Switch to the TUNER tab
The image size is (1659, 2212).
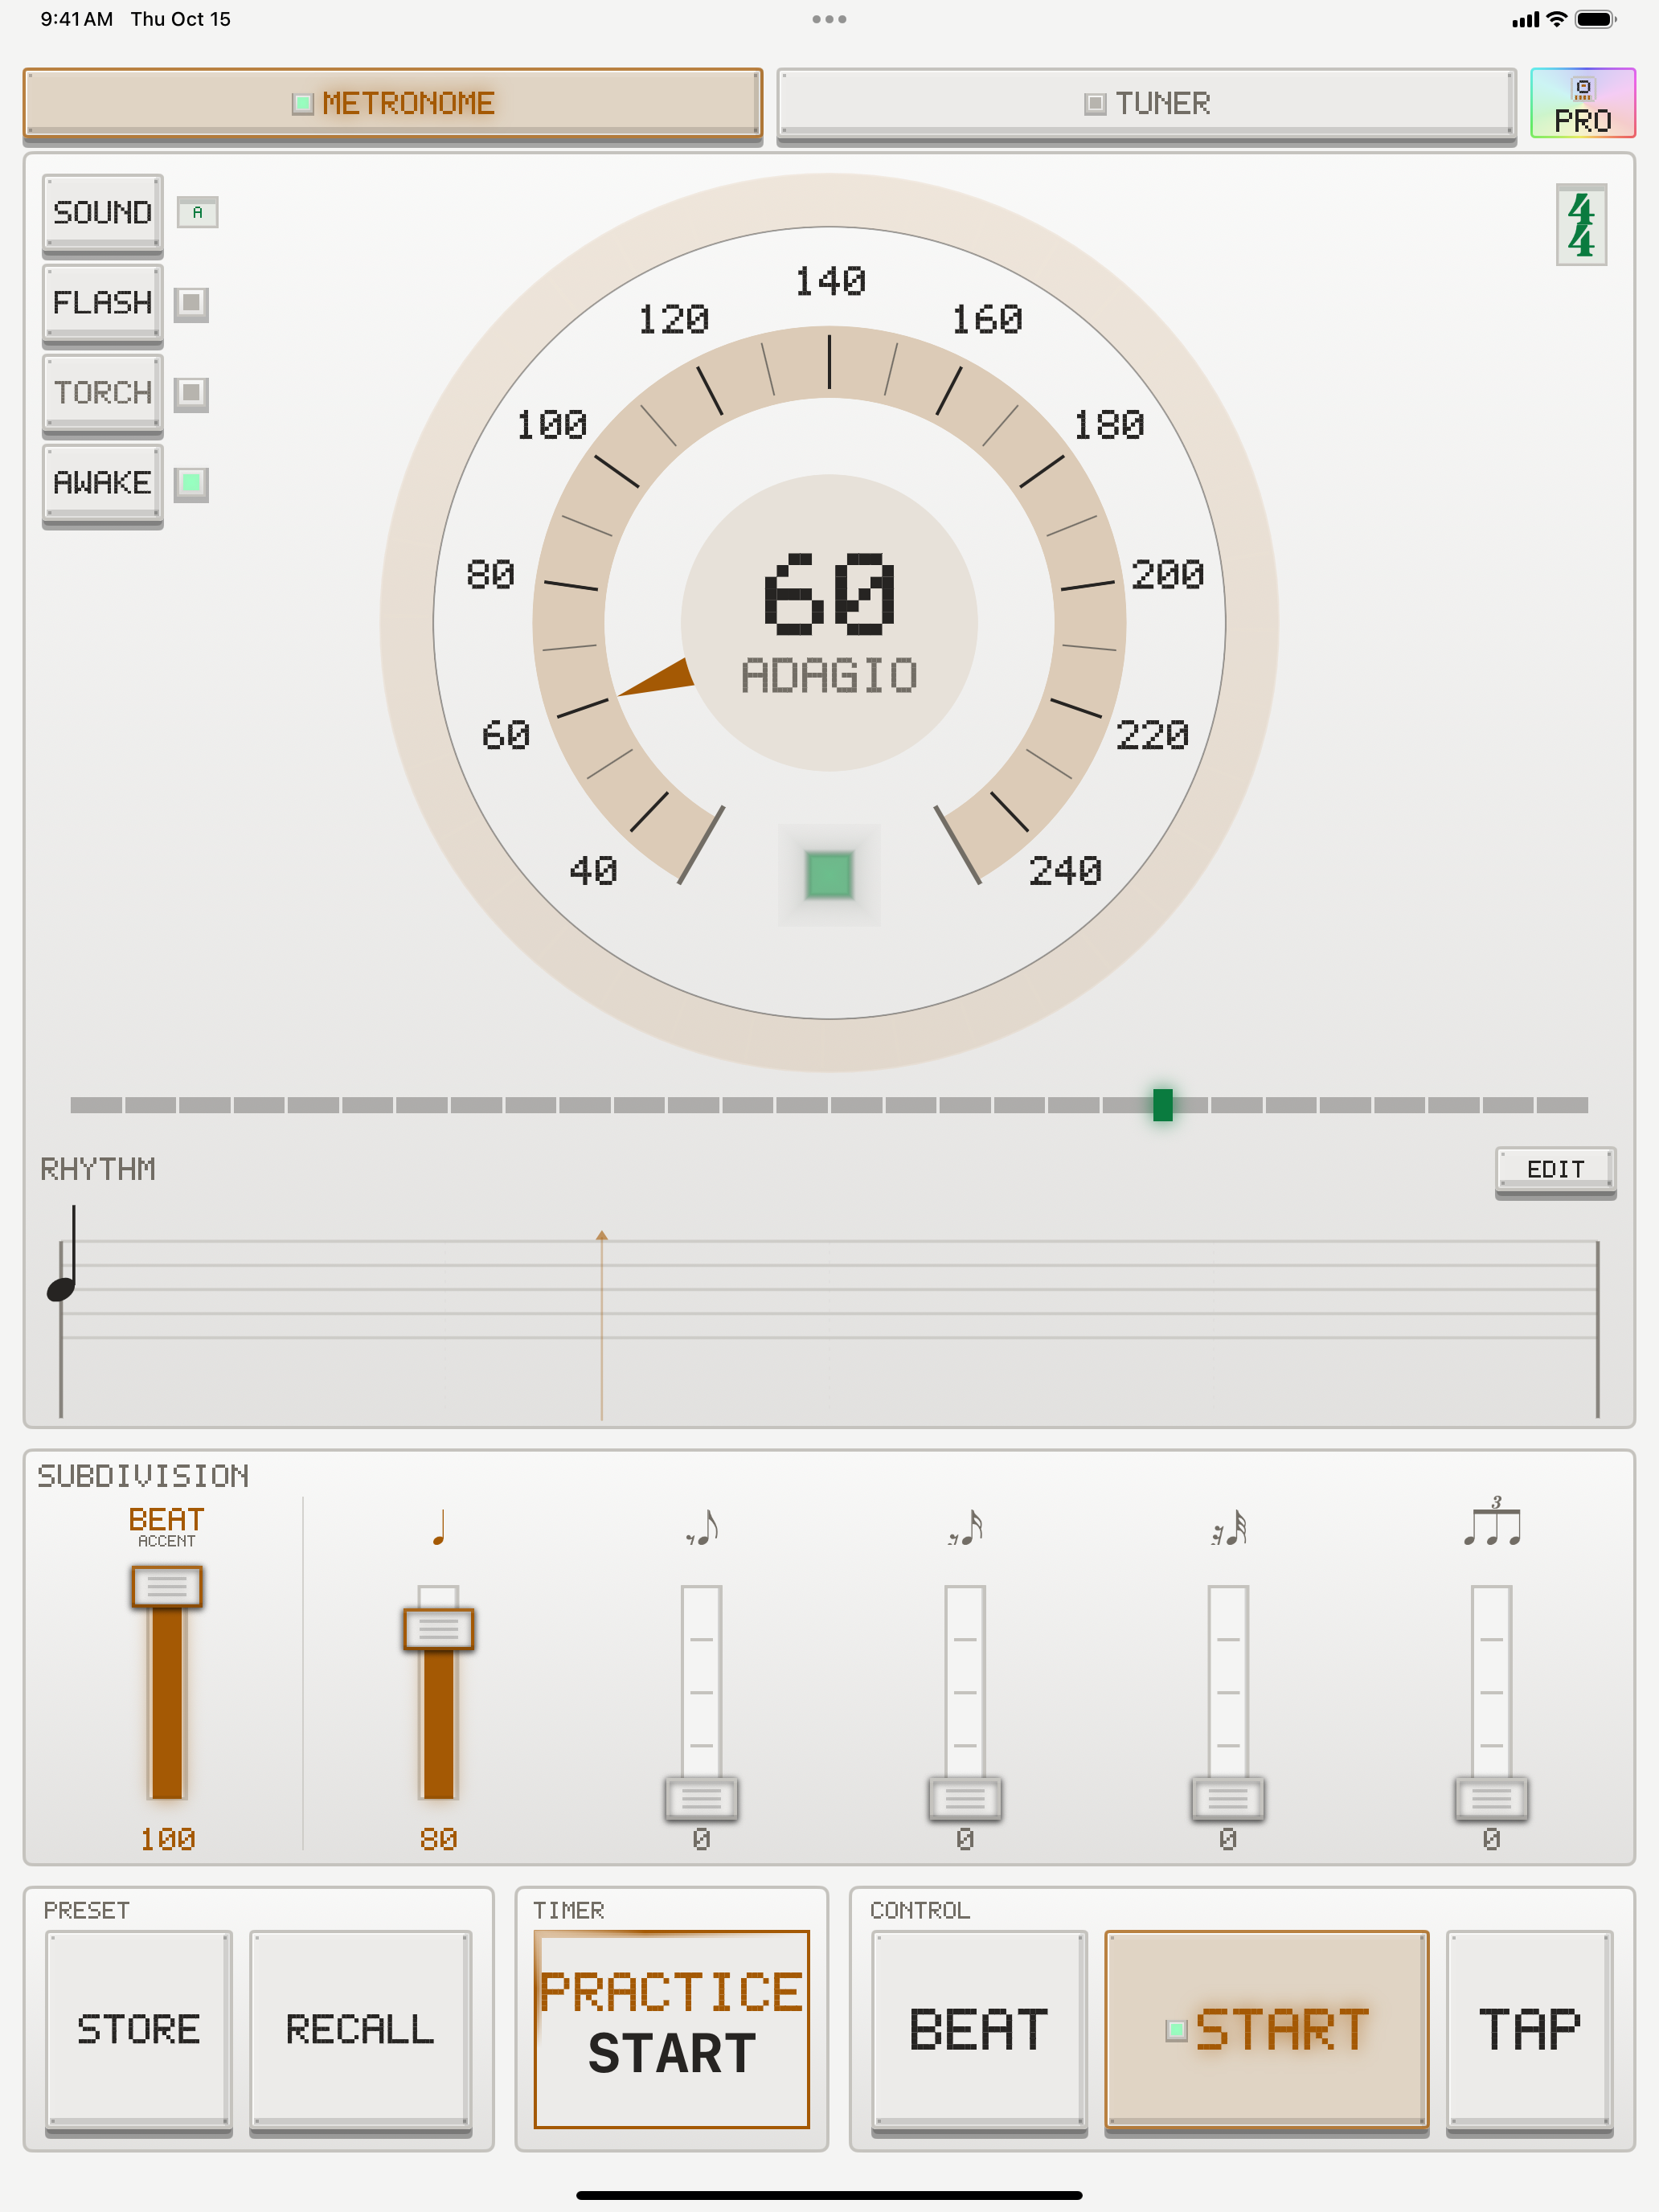point(1147,103)
